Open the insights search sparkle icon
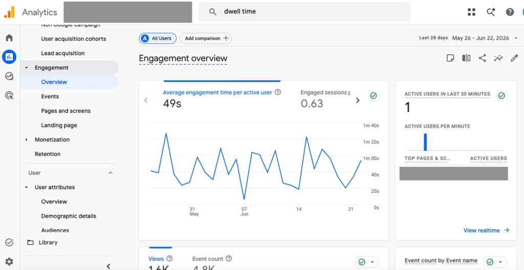Viewport: 524px width, 270px height. coord(491,12)
